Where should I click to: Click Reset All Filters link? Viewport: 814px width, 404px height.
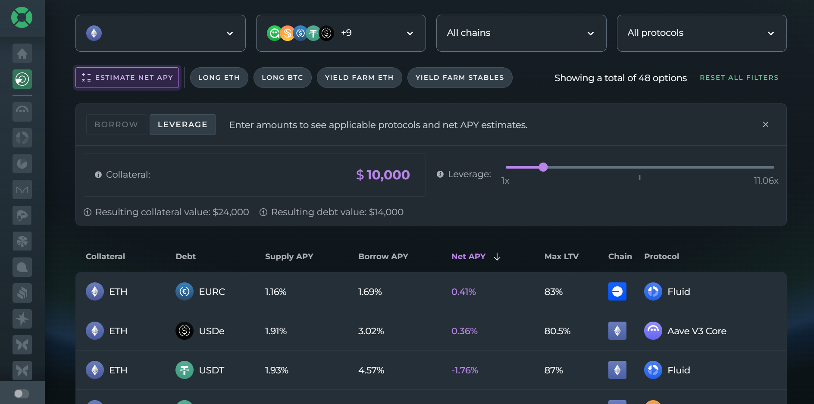739,78
